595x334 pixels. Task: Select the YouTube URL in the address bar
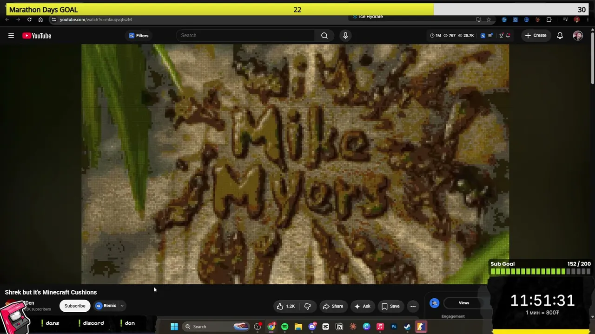pyautogui.click(x=96, y=19)
